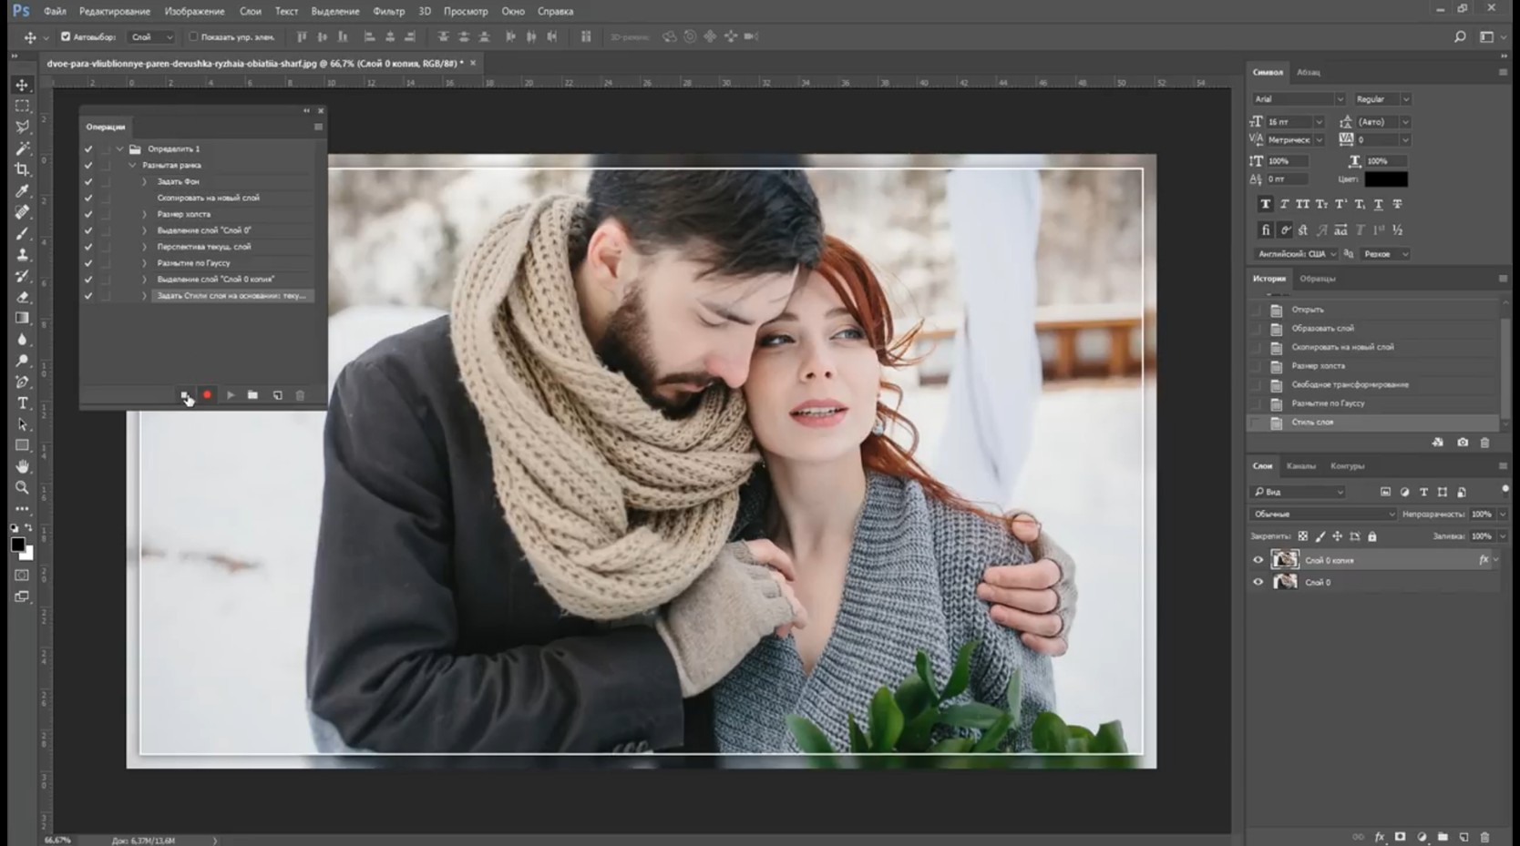Hide the Слой 0 layer

1258,582
